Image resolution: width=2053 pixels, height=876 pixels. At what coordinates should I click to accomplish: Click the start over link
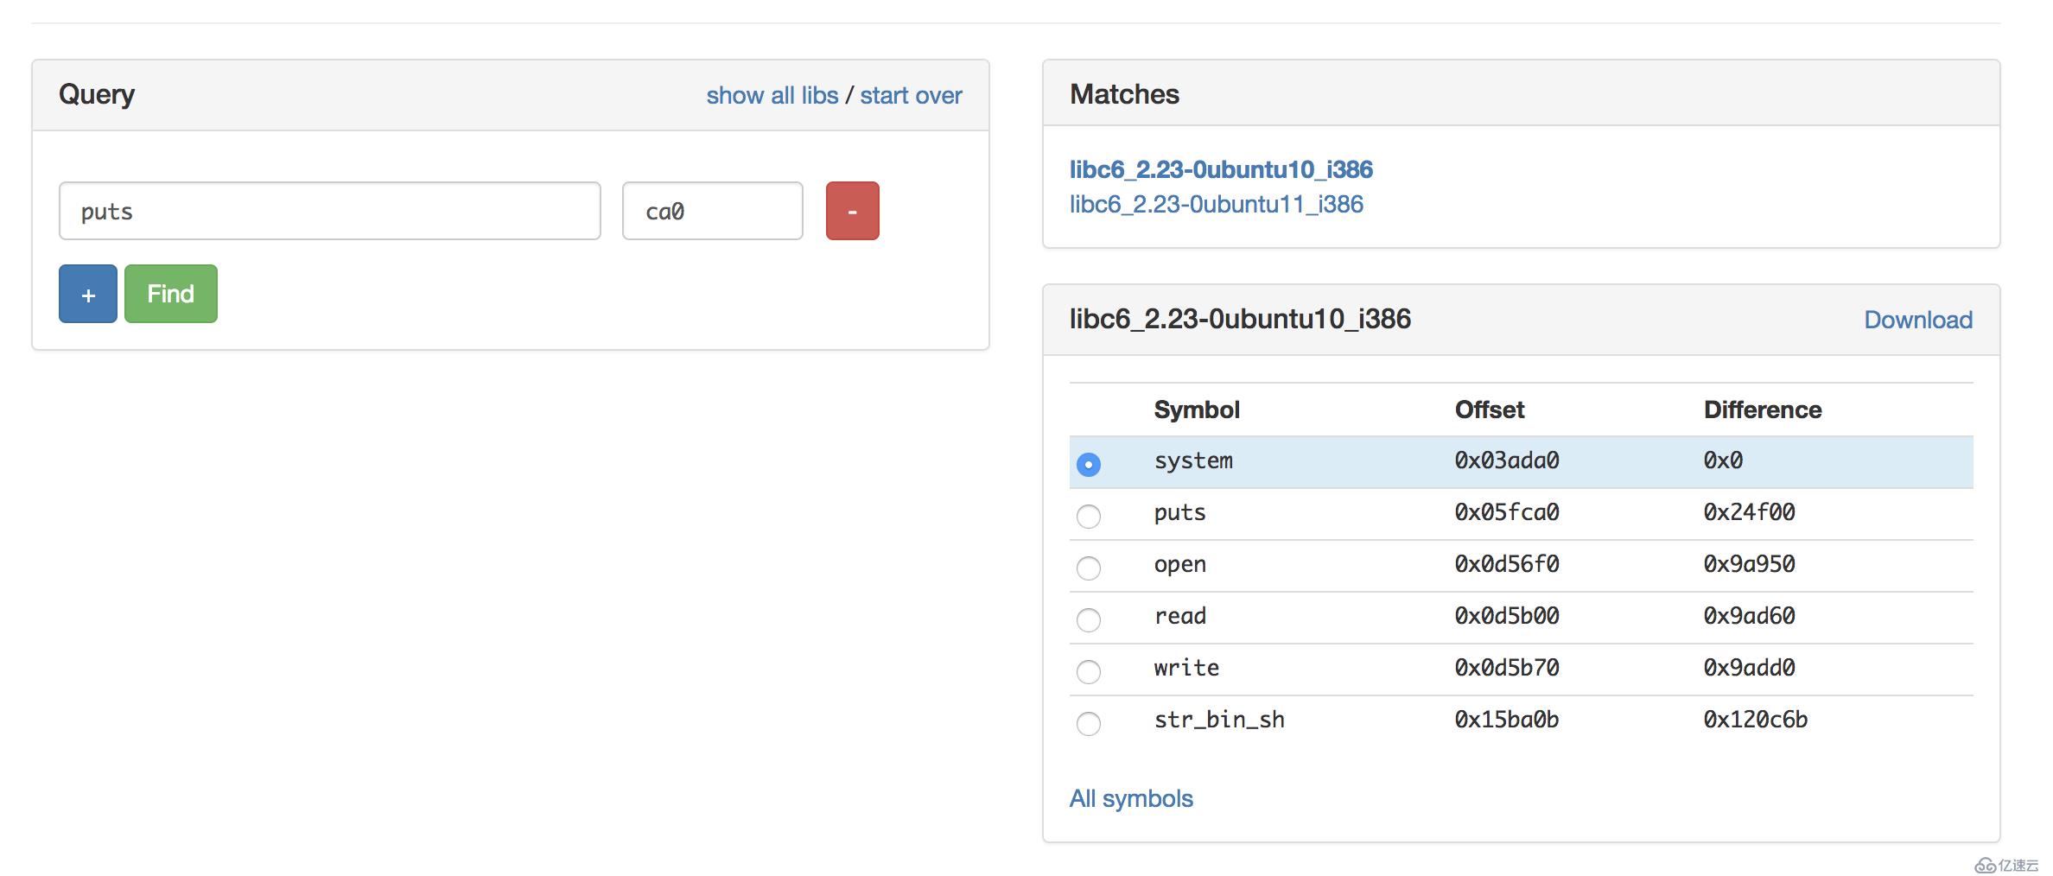pyautogui.click(x=911, y=95)
